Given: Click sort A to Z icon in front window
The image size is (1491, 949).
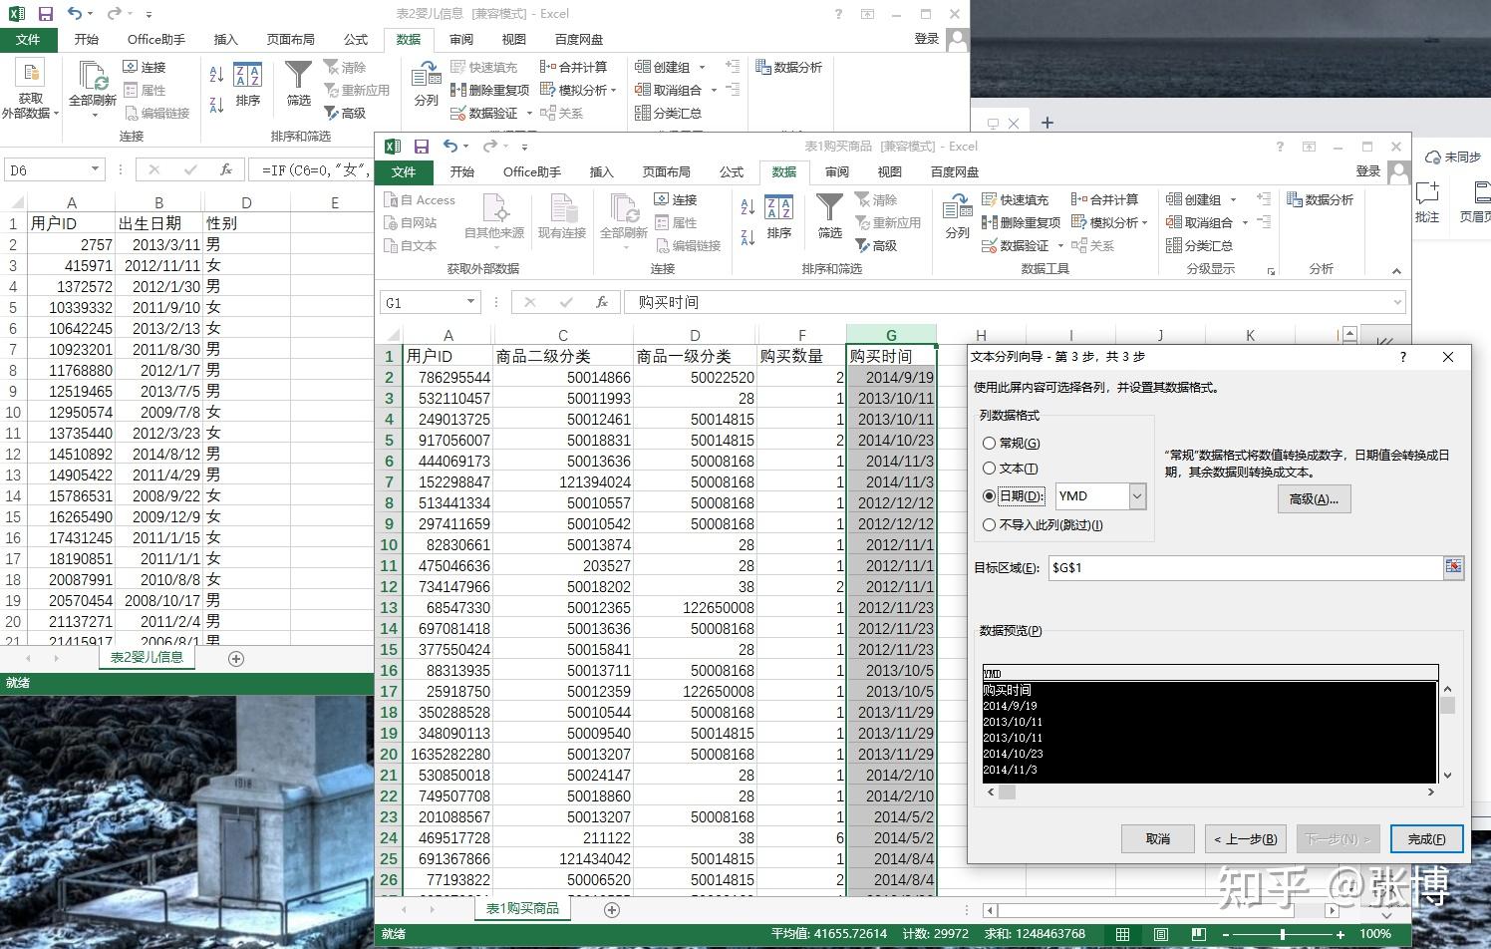Looking at the screenshot, I should pyautogui.click(x=747, y=206).
